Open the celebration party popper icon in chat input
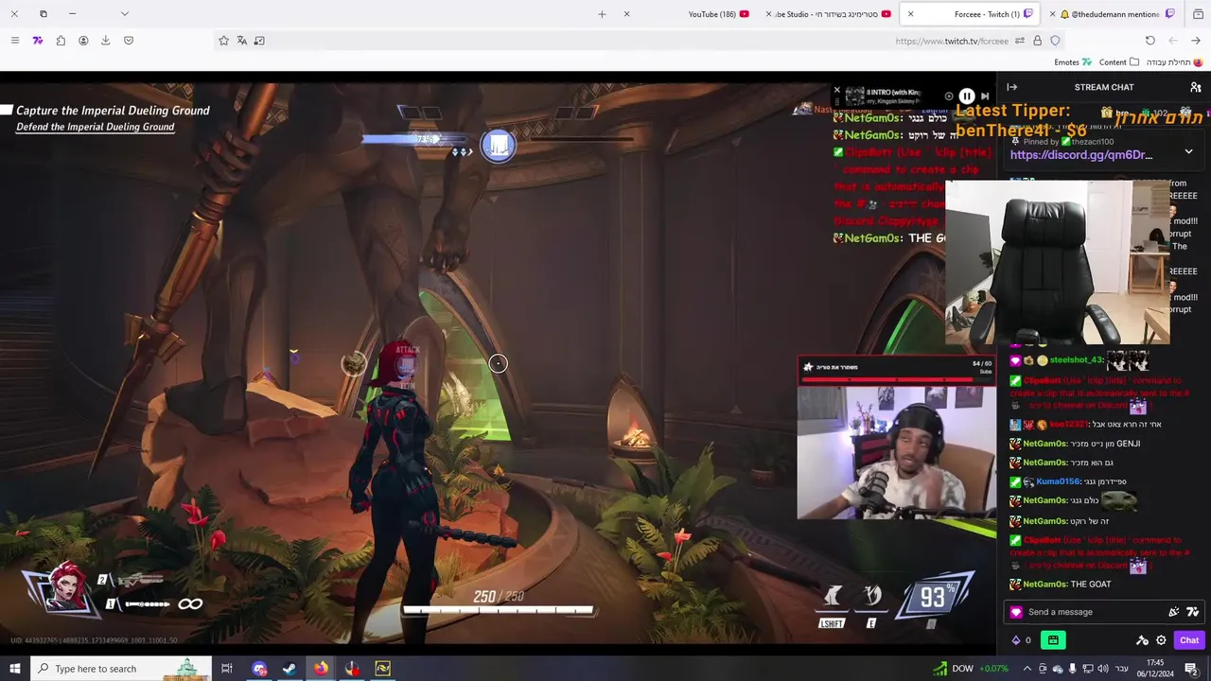Image resolution: width=1211 pixels, height=681 pixels. [1174, 612]
